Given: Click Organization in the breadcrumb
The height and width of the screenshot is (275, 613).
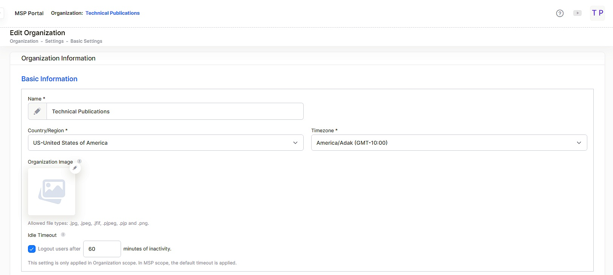Looking at the screenshot, I should (x=24, y=41).
